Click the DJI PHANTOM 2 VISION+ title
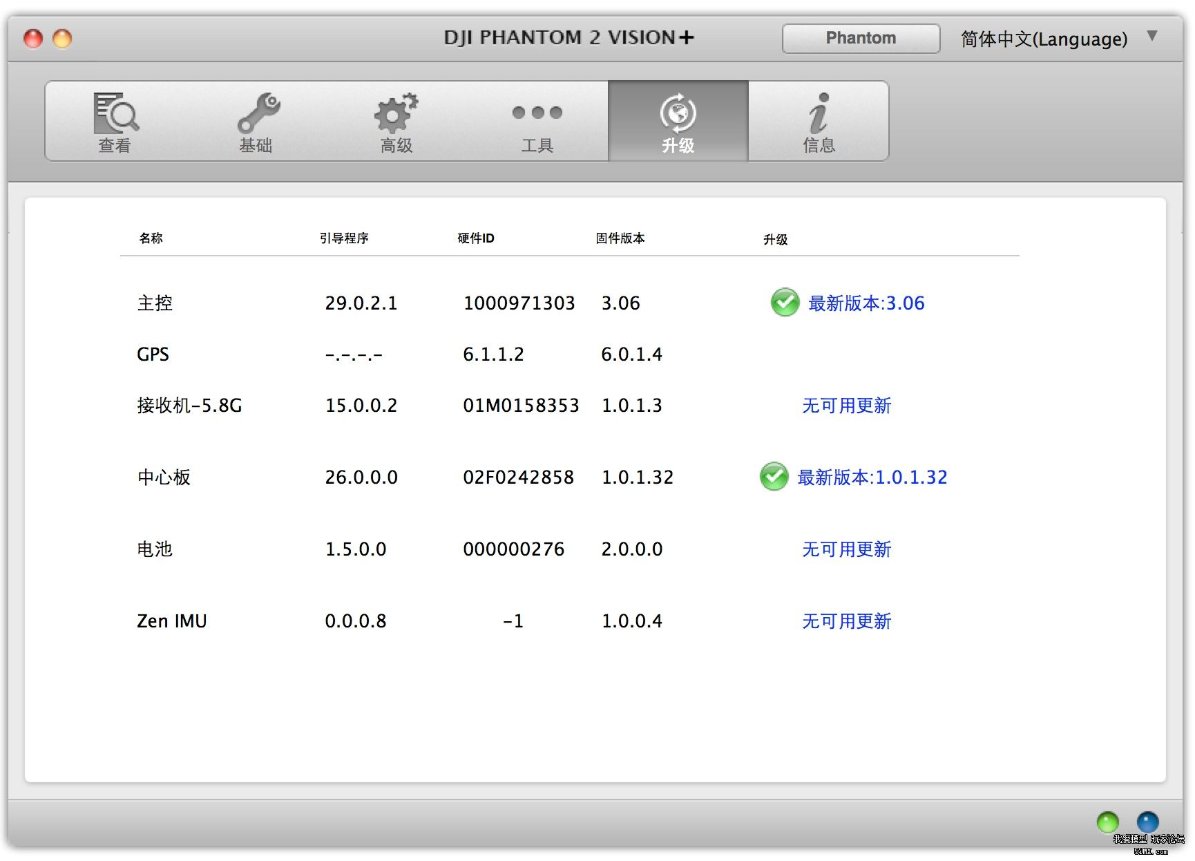Viewport: 1195px width, 861px height. (x=568, y=37)
